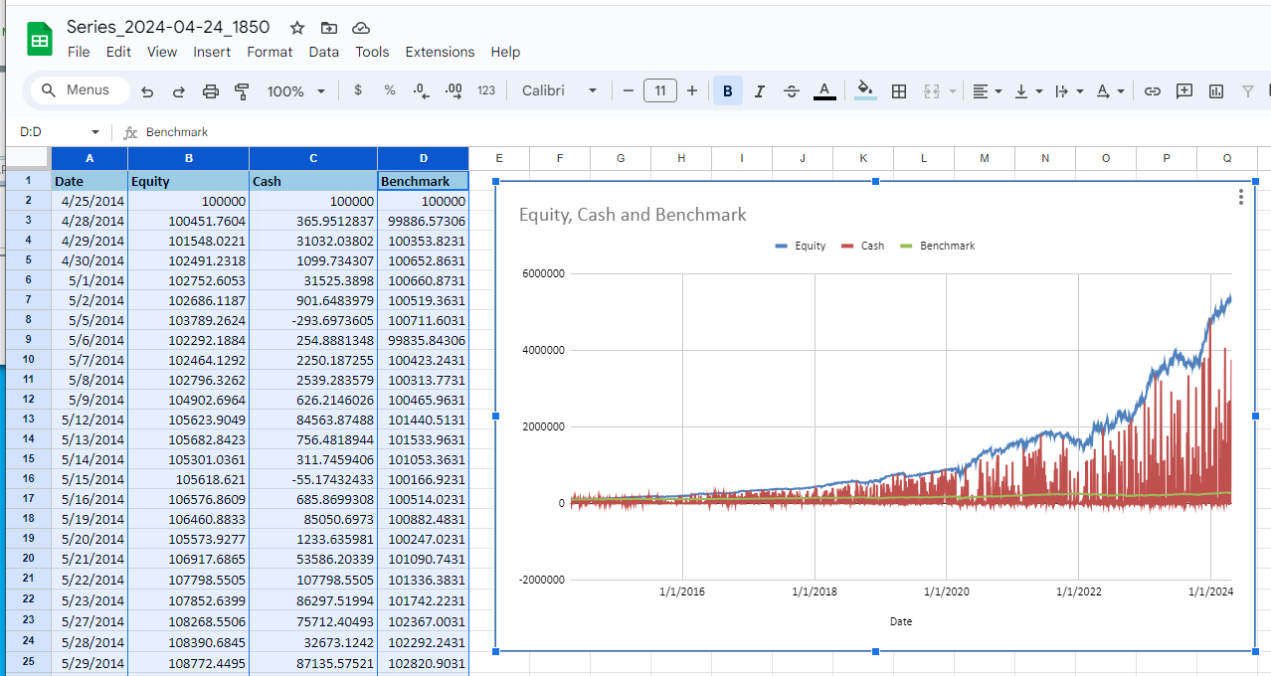Viewport: 1271px width, 676px height.
Task: Select the Paint format tool
Action: 242,91
